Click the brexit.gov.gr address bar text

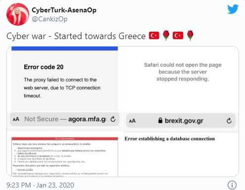(184, 121)
